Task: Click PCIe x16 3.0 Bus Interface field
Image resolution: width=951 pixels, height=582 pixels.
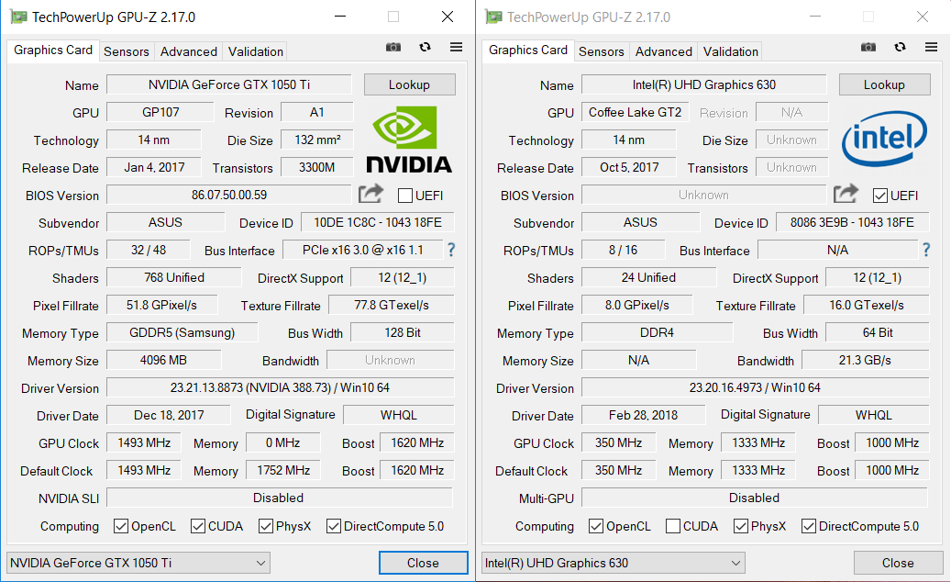Action: (363, 250)
